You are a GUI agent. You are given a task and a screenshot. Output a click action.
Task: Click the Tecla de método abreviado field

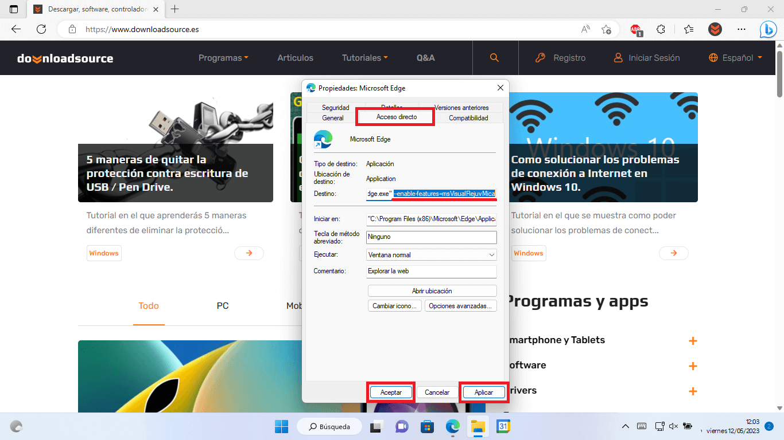pyautogui.click(x=432, y=237)
